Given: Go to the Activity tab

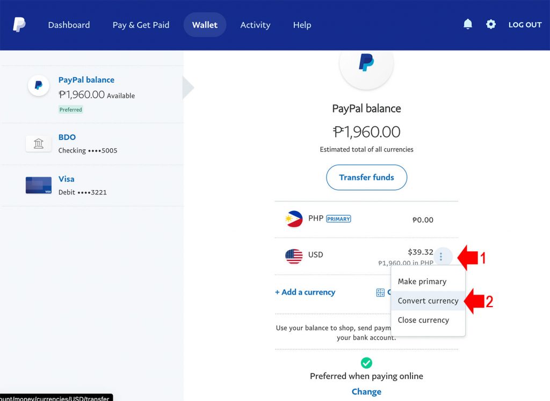Looking at the screenshot, I should pos(255,25).
